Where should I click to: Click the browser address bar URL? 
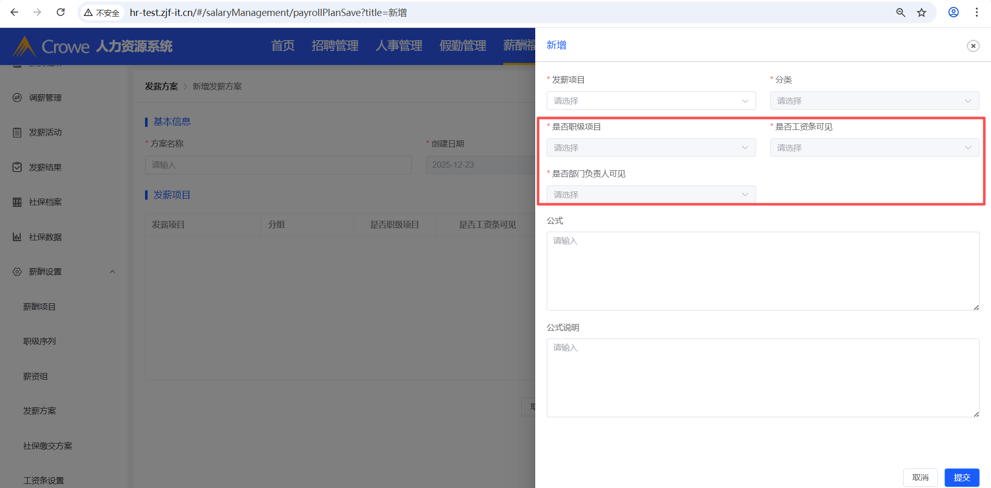tap(268, 12)
